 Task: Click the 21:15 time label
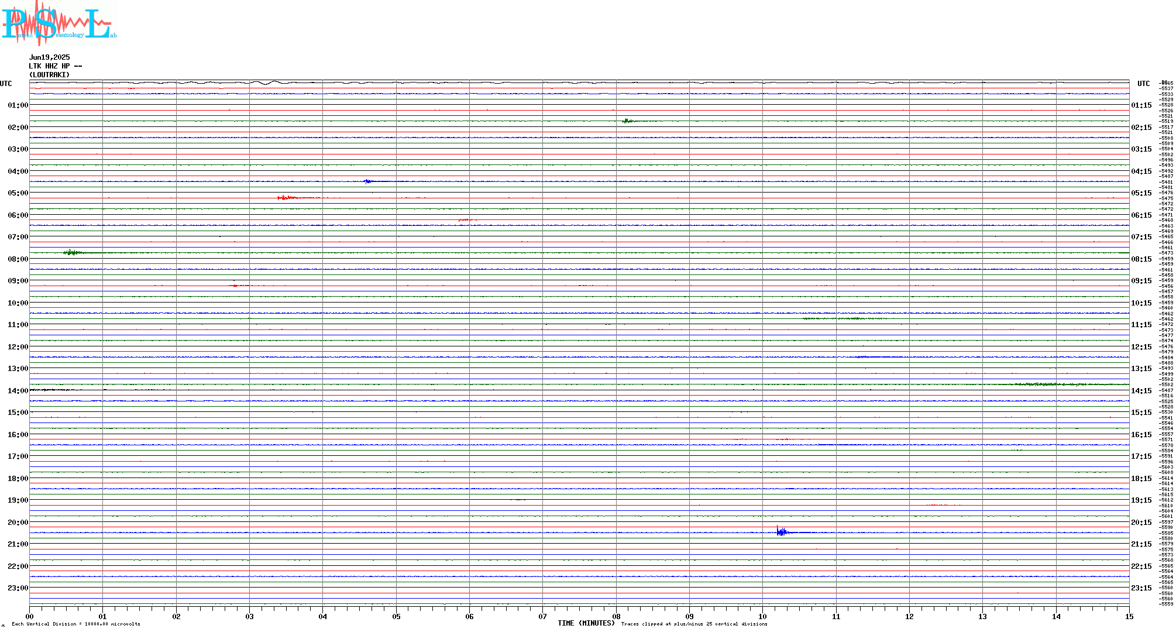click(x=1141, y=544)
